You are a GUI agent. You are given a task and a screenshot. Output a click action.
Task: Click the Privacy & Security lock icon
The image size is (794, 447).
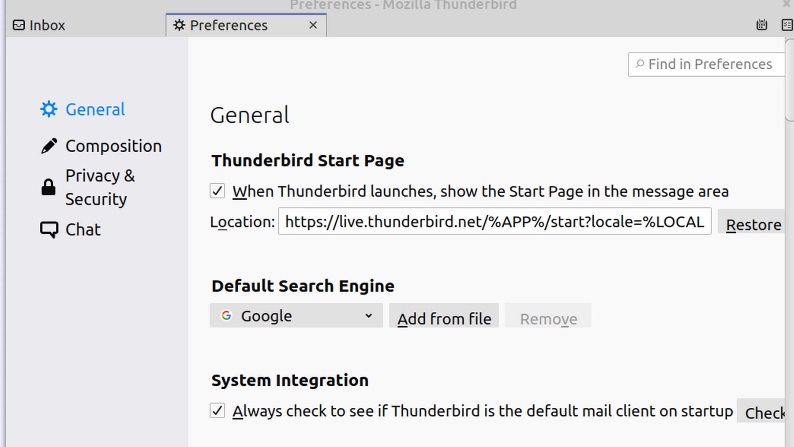click(49, 187)
